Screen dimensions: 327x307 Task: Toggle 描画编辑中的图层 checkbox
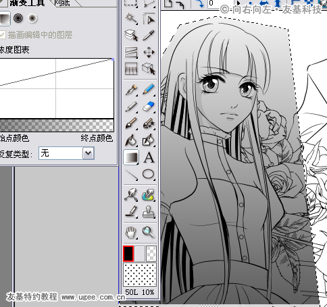2,35
